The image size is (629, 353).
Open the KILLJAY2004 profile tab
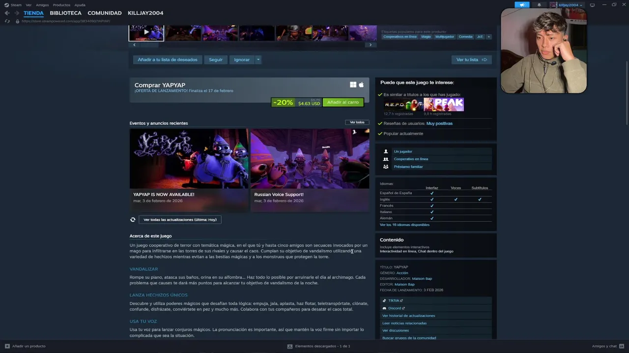click(x=145, y=13)
